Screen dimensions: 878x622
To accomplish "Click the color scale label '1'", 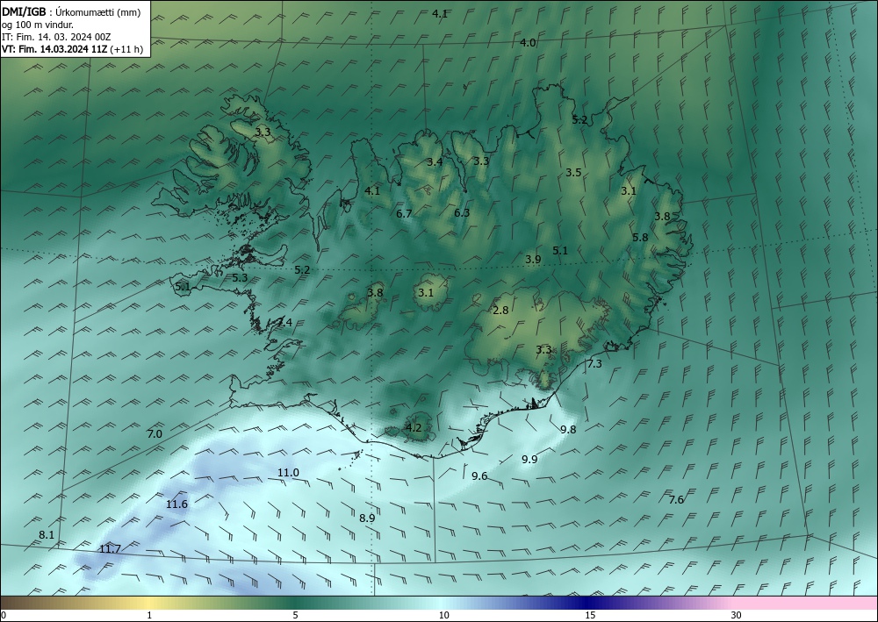I will click(149, 616).
